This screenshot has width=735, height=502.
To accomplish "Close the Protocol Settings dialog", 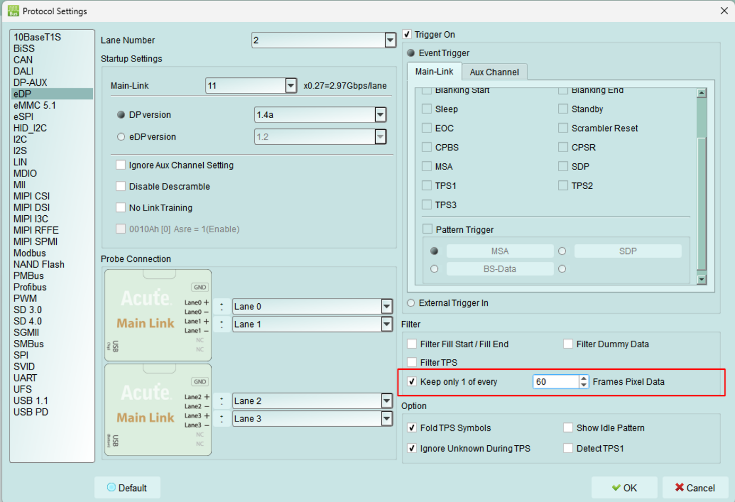I will click(724, 11).
